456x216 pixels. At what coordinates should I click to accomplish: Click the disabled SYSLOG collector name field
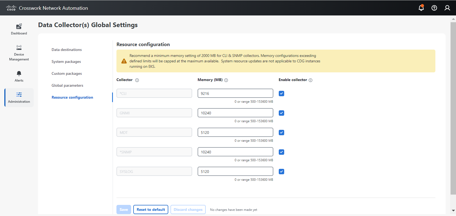click(154, 171)
